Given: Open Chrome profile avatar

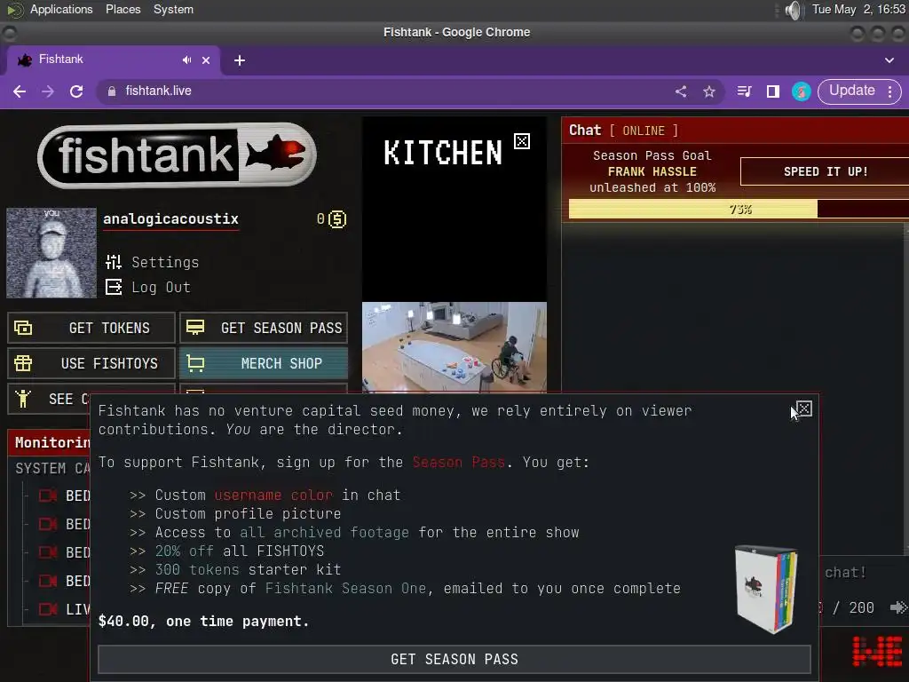Looking at the screenshot, I should pyautogui.click(x=802, y=91).
